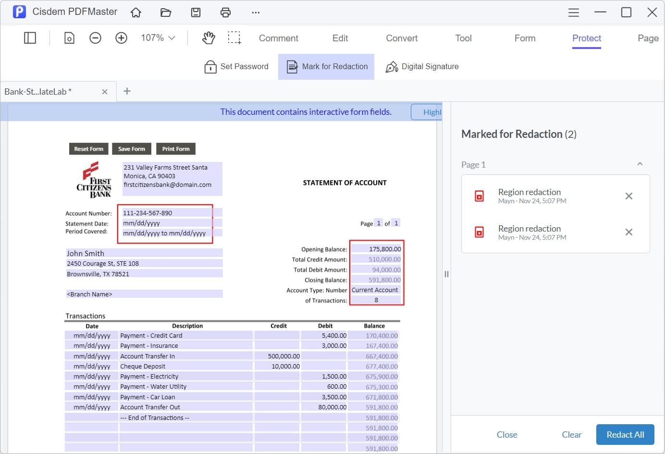The height and width of the screenshot is (454, 665).
Task: Clear all redaction marks
Action: [x=571, y=434]
